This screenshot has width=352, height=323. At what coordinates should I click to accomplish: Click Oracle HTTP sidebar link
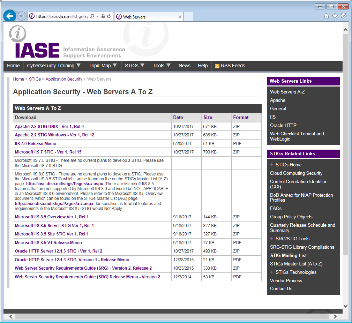pyautogui.click(x=283, y=125)
